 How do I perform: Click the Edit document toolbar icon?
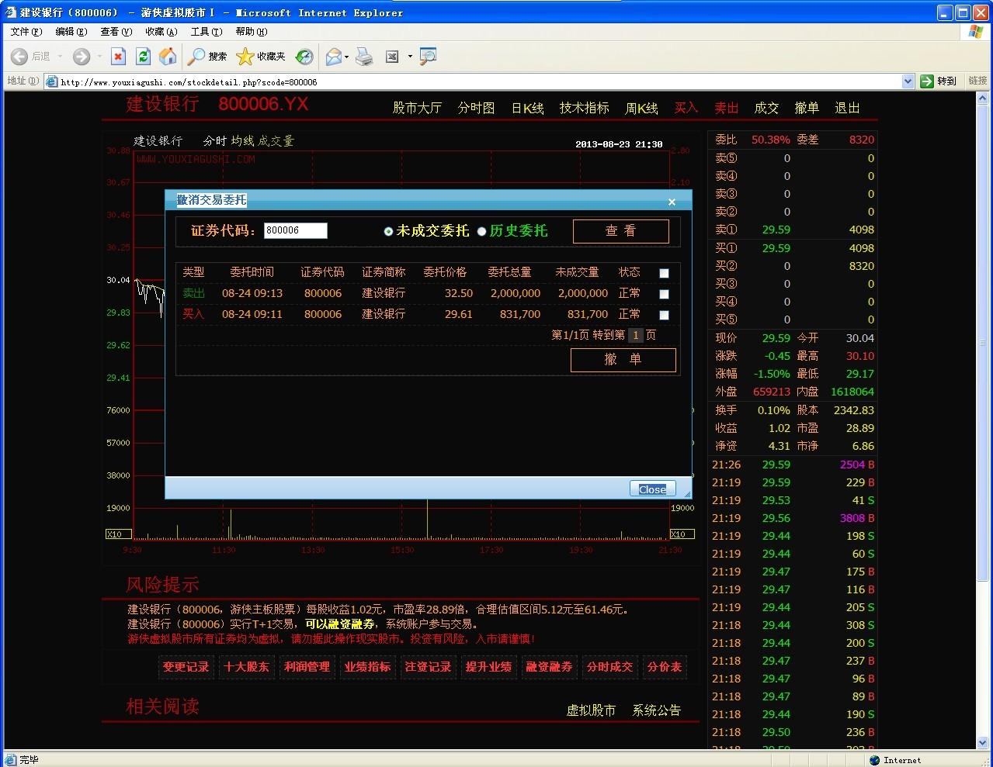(392, 57)
